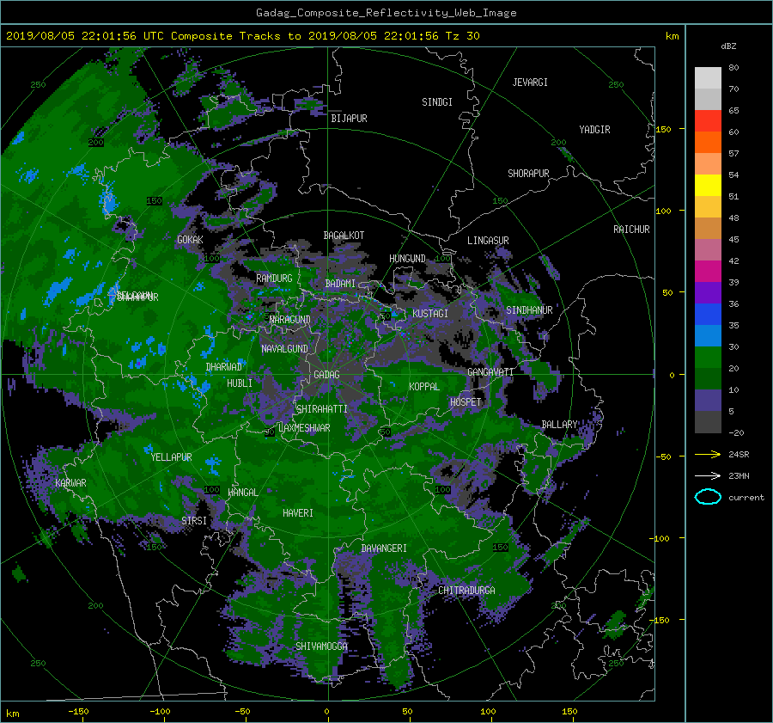Click the BADAMI city label

pos(340,284)
